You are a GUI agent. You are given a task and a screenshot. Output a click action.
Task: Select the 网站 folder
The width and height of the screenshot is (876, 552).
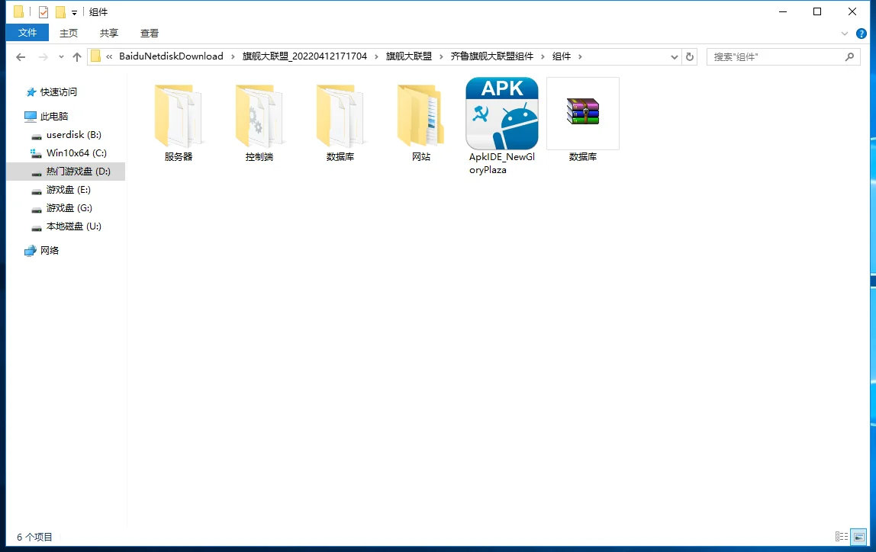(x=420, y=117)
